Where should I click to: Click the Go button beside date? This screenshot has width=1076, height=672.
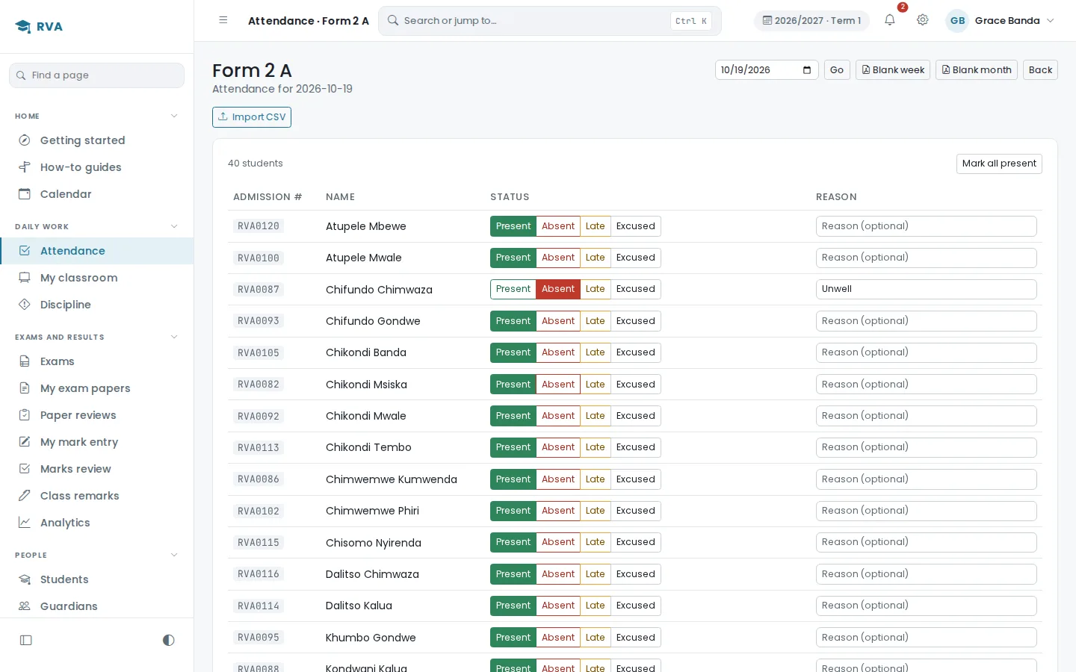click(837, 70)
